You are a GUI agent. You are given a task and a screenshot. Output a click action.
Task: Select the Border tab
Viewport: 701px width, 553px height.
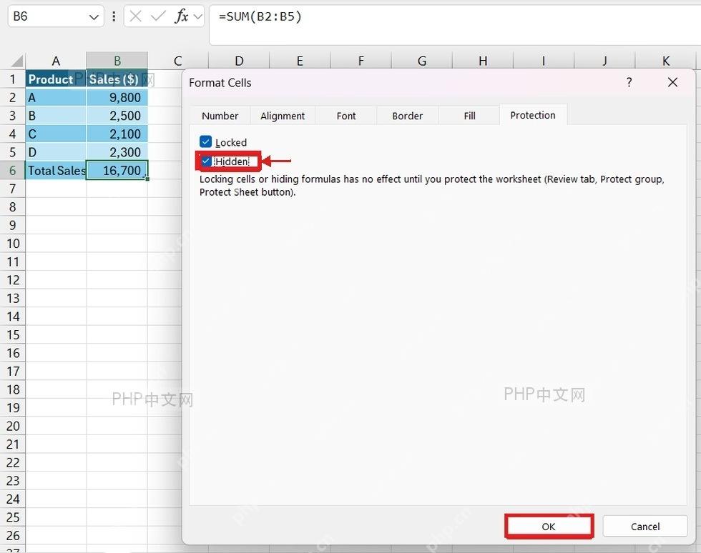point(407,116)
